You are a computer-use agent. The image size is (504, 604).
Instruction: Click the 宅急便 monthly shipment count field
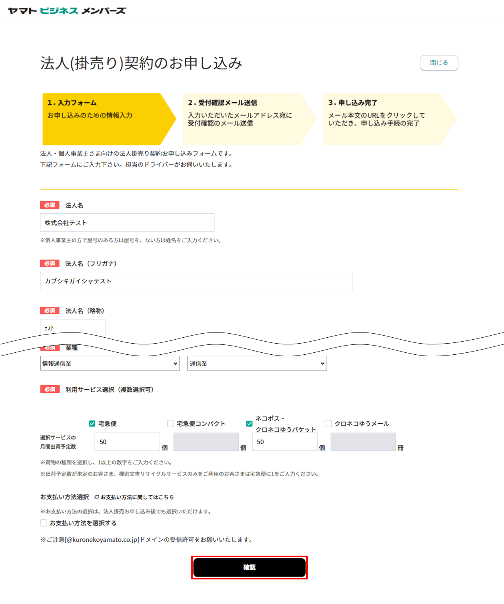click(127, 442)
